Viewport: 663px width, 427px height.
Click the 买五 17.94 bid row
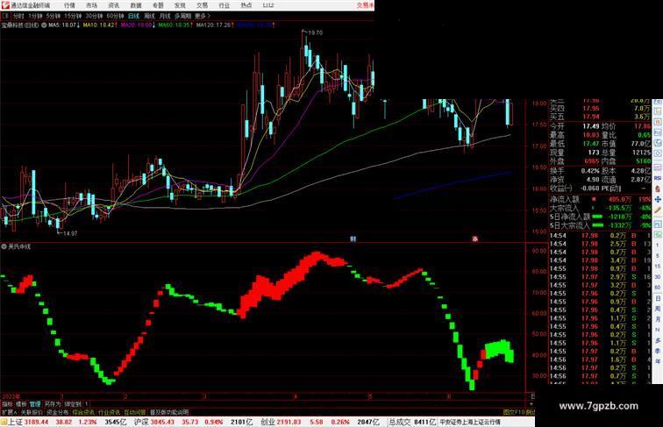[600, 117]
